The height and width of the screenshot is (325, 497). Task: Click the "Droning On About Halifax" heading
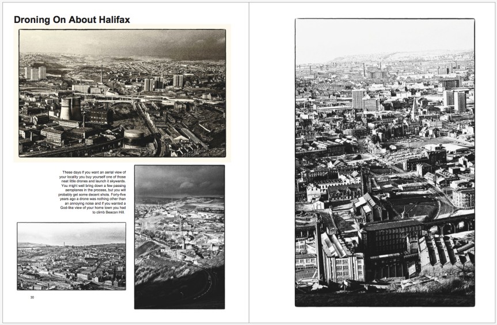tap(72, 20)
